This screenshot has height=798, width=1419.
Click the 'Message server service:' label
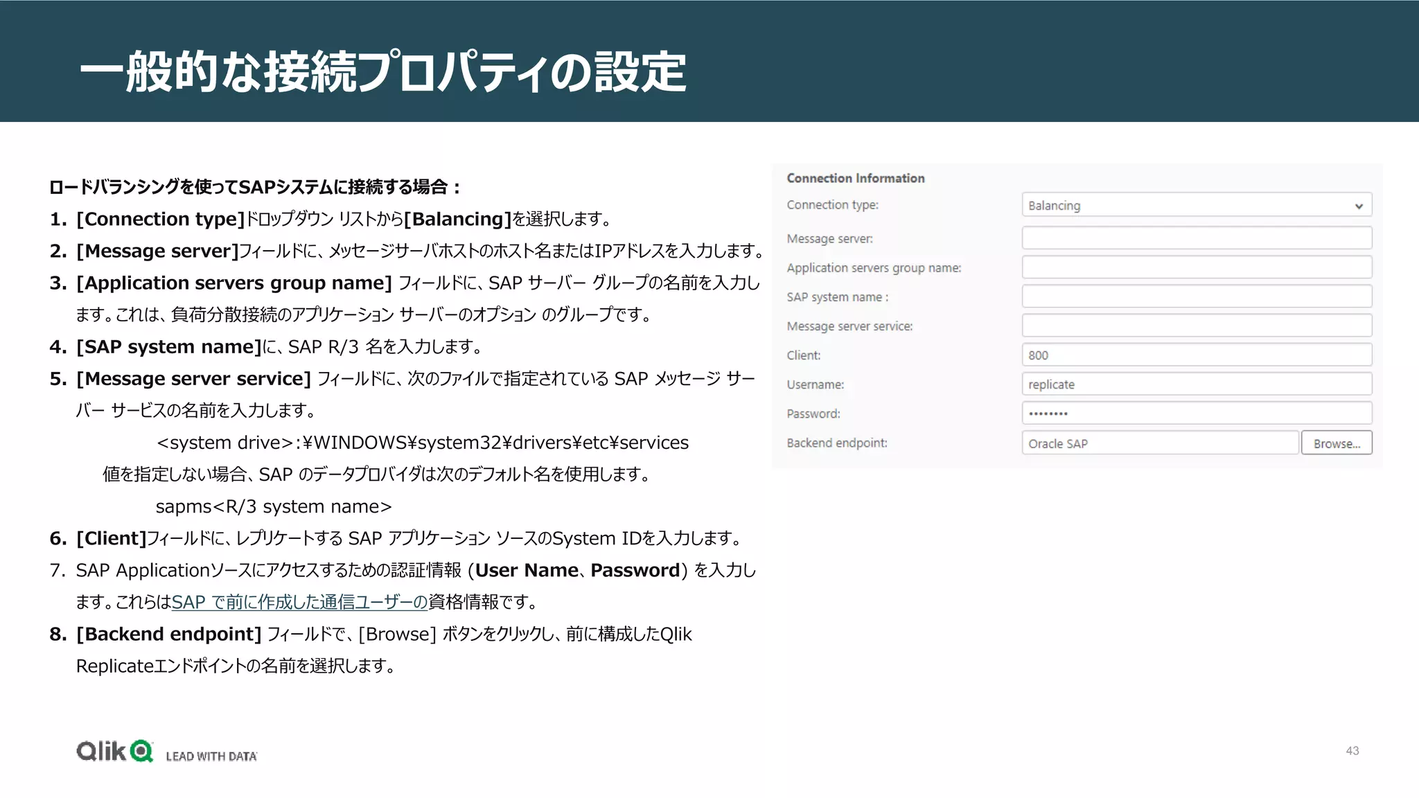(849, 326)
